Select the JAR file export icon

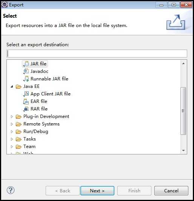pos(26,64)
